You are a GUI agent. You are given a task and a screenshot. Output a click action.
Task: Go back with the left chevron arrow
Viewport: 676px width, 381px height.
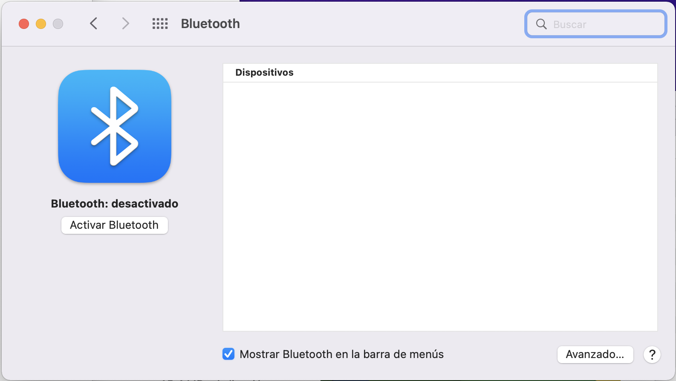[x=94, y=23]
